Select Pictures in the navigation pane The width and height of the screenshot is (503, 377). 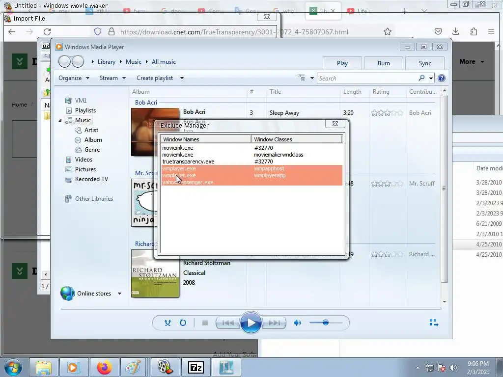click(85, 169)
